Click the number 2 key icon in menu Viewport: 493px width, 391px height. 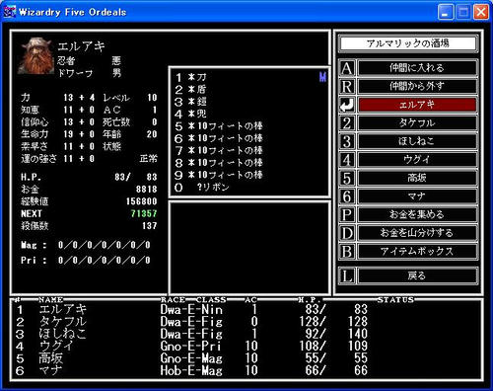coord(347,123)
